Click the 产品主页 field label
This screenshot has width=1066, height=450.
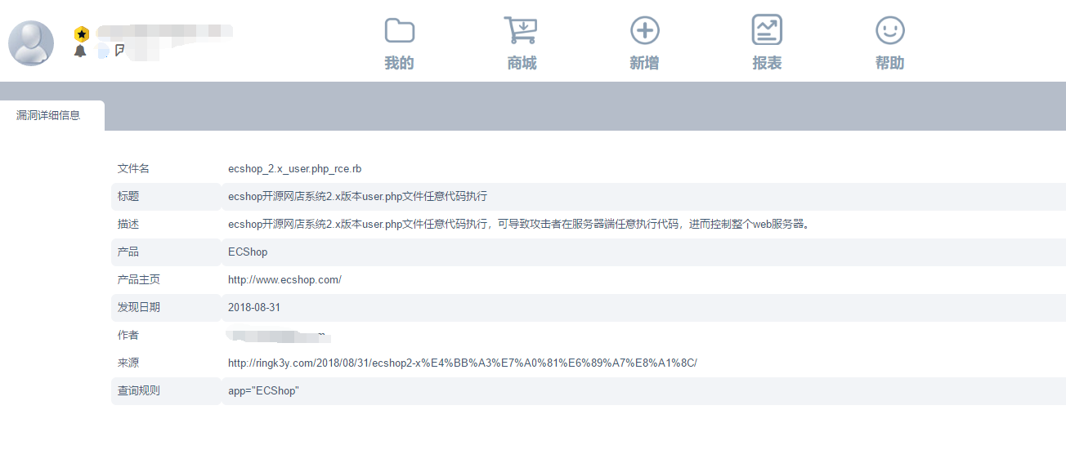tap(139, 279)
